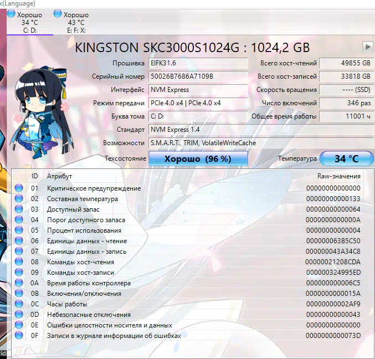The width and height of the screenshot is (375, 359).
Task: Click raw value 0000021208CDA
Action: tap(333, 261)
